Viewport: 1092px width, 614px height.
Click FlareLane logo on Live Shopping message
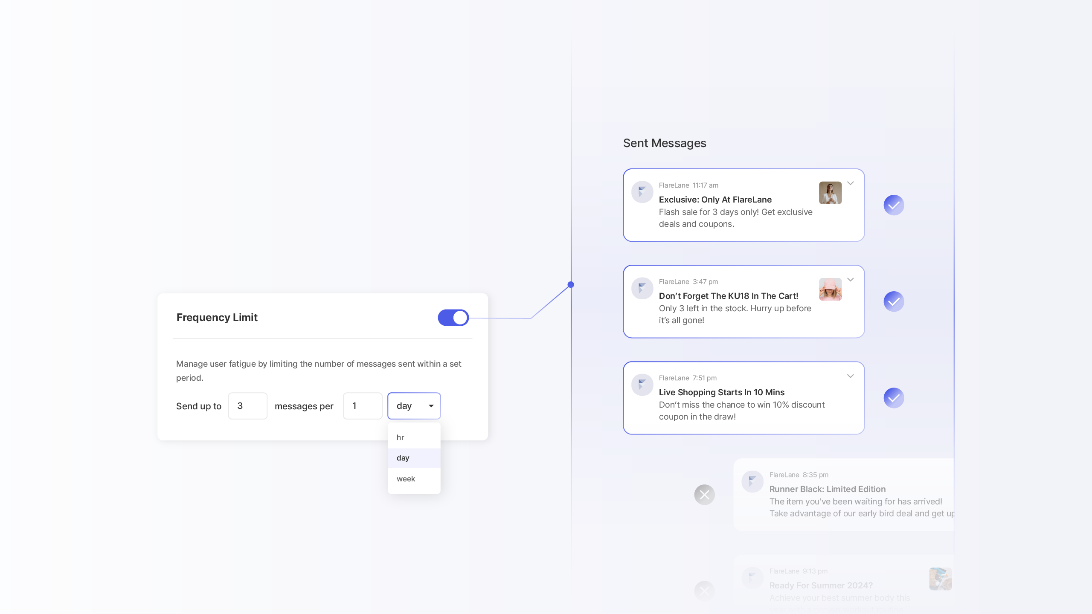click(642, 385)
